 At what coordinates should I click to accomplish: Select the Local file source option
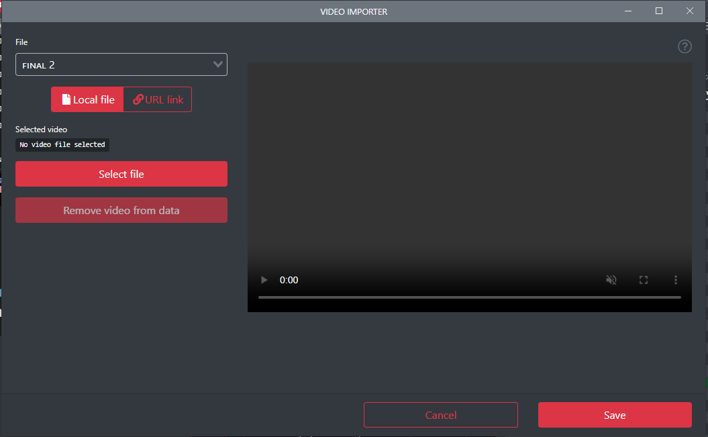point(87,99)
